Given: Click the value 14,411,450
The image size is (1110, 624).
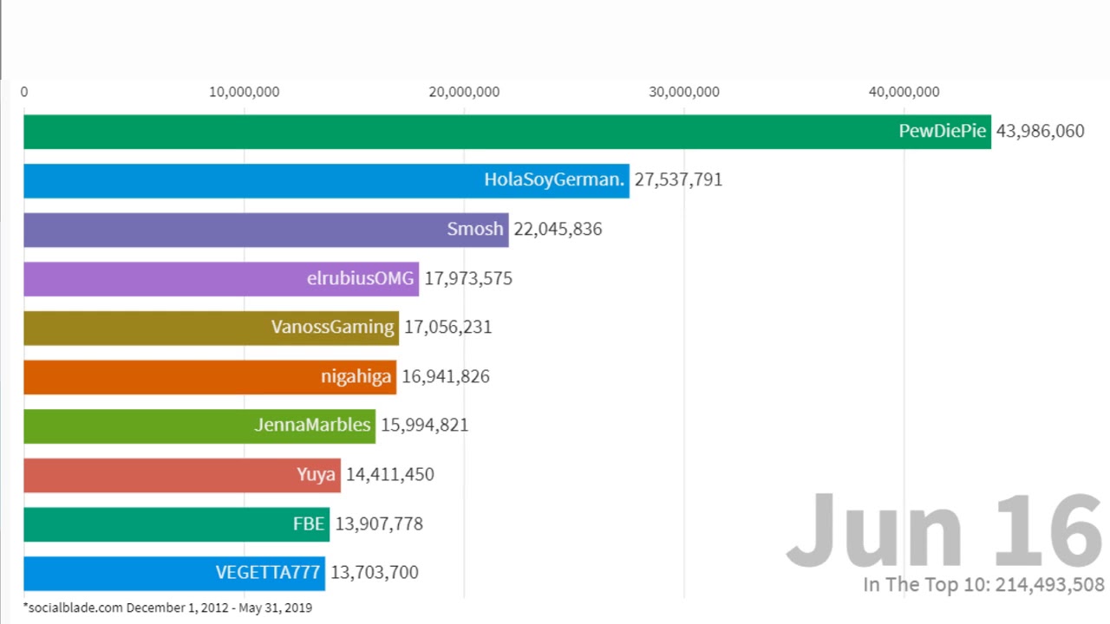Looking at the screenshot, I should (390, 475).
